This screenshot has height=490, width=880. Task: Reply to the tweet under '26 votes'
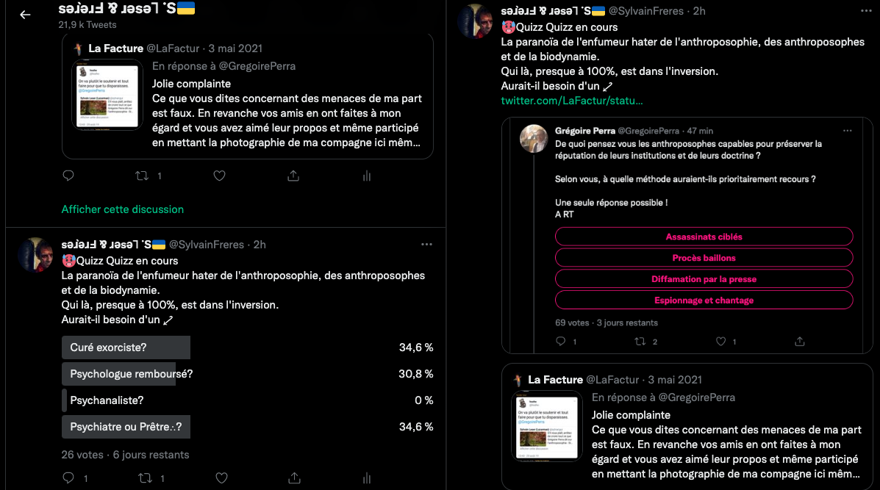tap(68, 478)
